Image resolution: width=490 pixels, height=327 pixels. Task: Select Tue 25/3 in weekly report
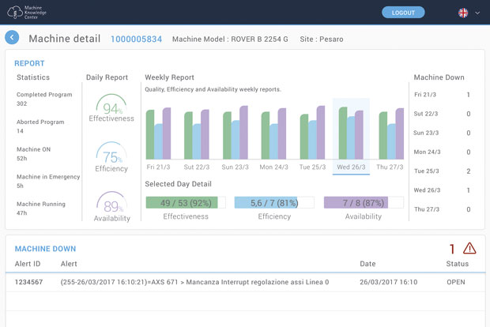click(x=312, y=167)
